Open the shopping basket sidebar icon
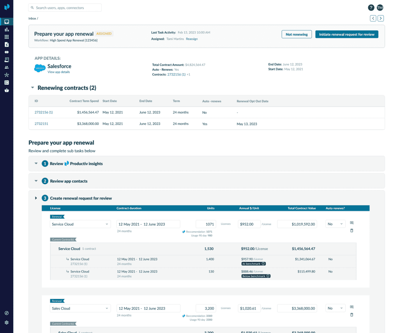Image resolution: width=399 pixels, height=333 pixels. tap(7, 90)
